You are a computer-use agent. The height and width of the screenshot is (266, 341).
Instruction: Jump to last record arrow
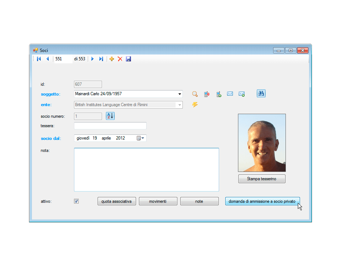101,59
